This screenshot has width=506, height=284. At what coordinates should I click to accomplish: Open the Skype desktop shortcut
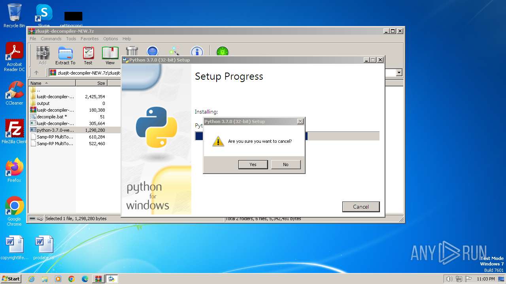pos(44,16)
